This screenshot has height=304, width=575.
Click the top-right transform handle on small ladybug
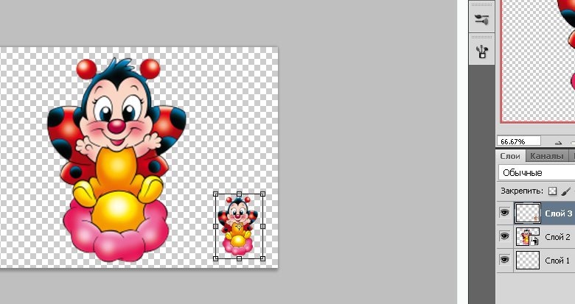(x=262, y=194)
